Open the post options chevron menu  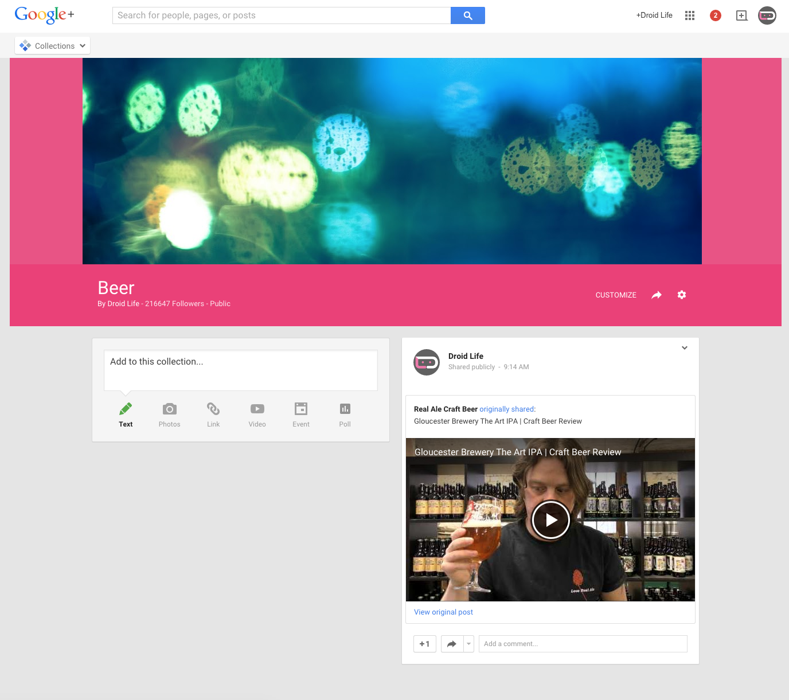click(x=684, y=348)
